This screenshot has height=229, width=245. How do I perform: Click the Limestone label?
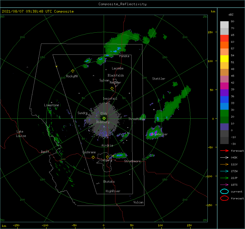[x=51, y=105]
